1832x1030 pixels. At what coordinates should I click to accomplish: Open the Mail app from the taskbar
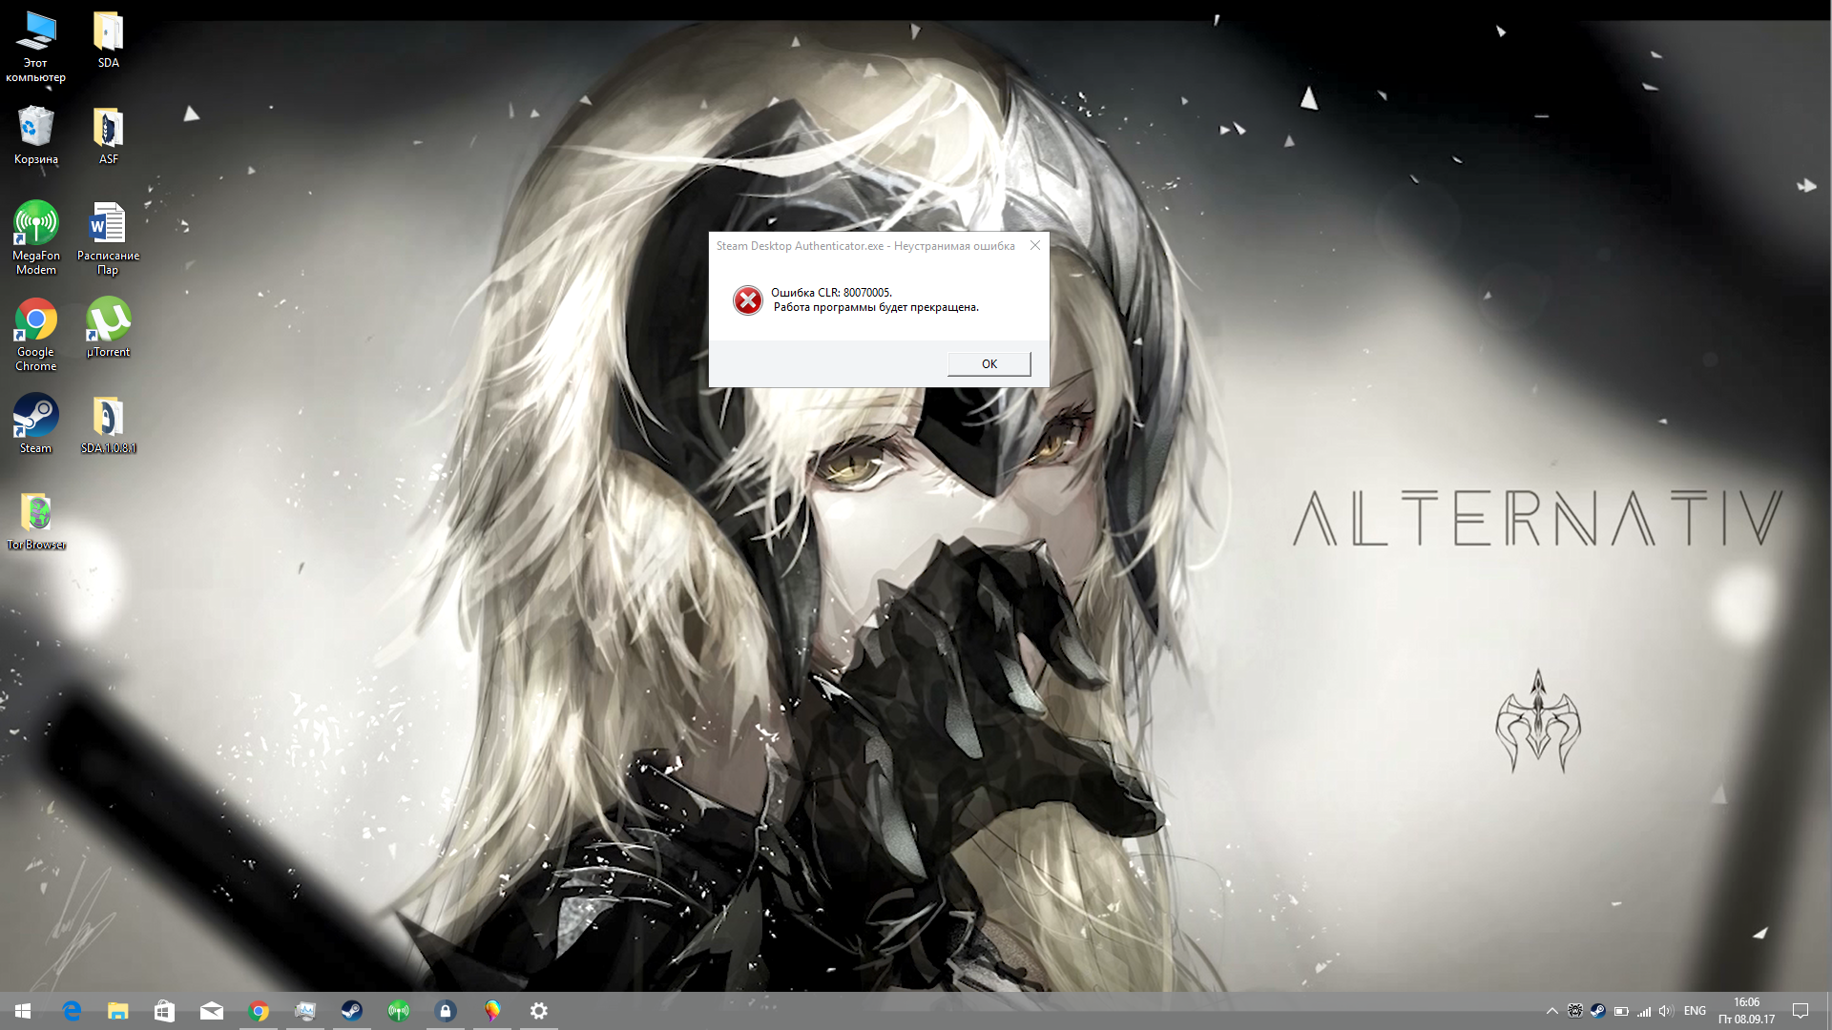(x=212, y=1011)
